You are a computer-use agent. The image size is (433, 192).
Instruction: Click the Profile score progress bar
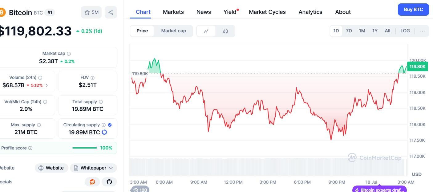[x=85, y=148]
